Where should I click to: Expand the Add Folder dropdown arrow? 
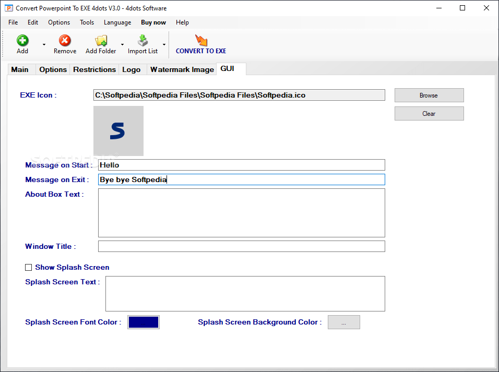[122, 44]
